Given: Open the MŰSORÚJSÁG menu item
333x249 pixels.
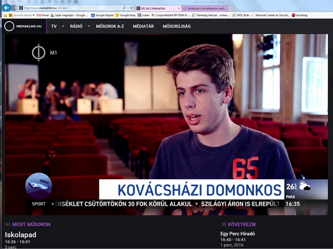Looking at the screenshot, I should pyautogui.click(x=177, y=26).
